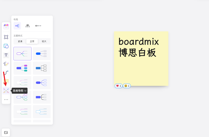
Task: Select the Frame tool
Action: pos(6,37)
